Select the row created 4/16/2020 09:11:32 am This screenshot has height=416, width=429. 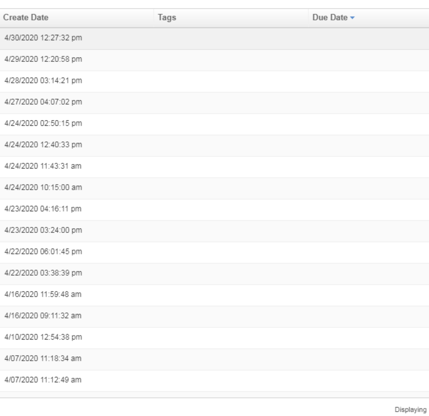pos(43,316)
